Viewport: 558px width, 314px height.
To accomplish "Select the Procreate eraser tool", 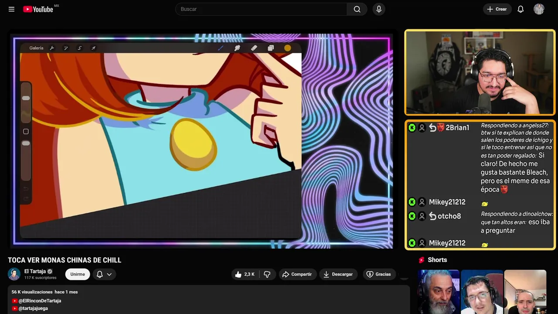I will (x=254, y=48).
